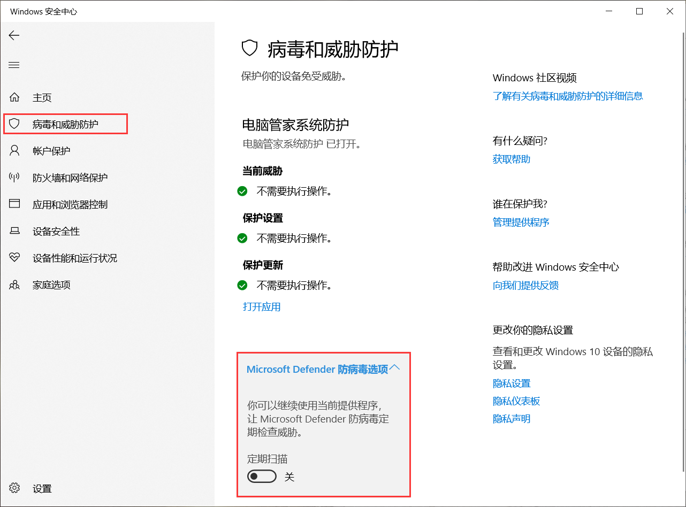Screen dimensions: 686x507
Task: Open the hamburger navigation menu icon
Action: (14, 65)
